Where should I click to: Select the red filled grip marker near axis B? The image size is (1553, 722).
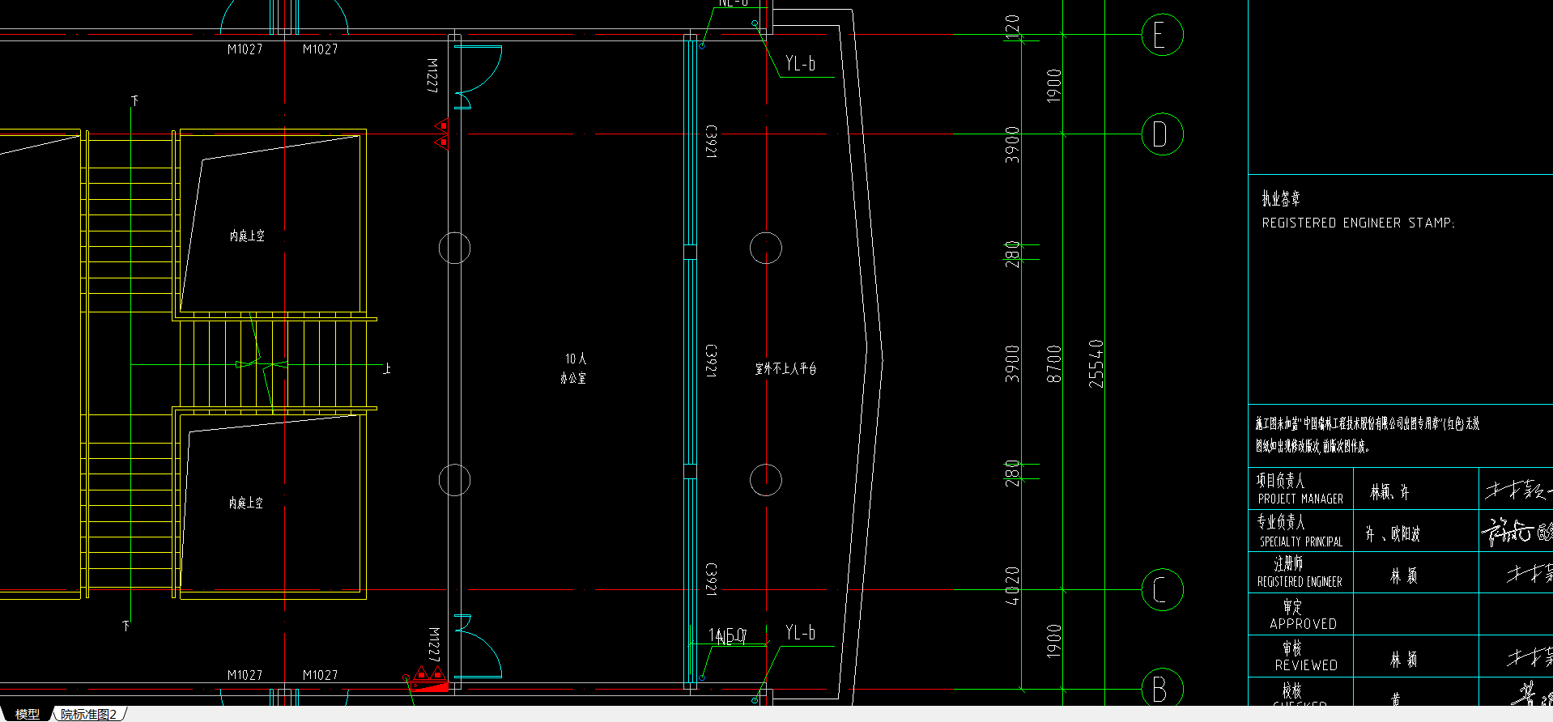coord(430,688)
